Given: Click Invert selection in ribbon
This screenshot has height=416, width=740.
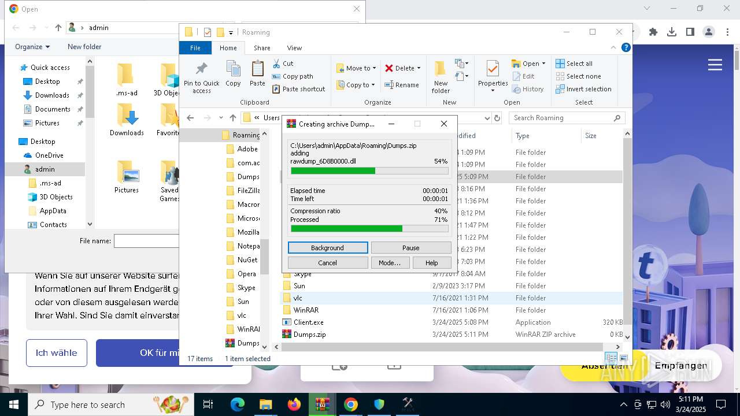Looking at the screenshot, I should tap(583, 89).
